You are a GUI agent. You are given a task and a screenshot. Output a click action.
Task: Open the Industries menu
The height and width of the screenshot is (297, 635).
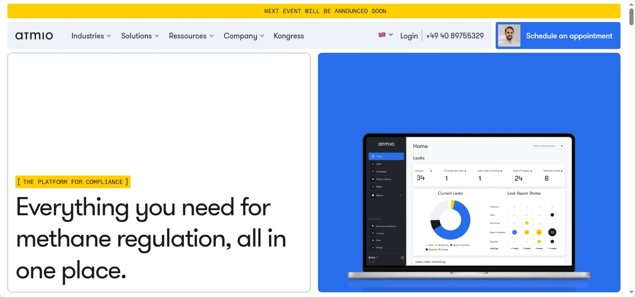[x=91, y=36]
